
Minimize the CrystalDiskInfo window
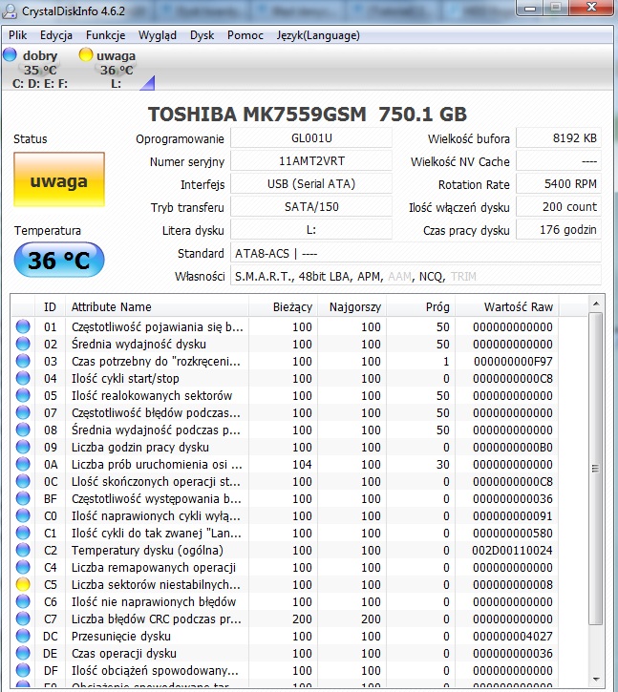point(530,8)
